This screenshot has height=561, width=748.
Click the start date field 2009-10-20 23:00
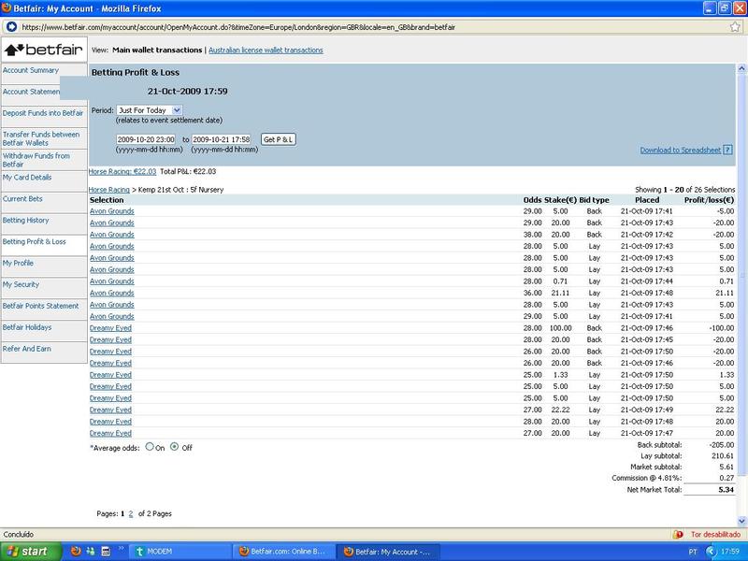pos(146,139)
